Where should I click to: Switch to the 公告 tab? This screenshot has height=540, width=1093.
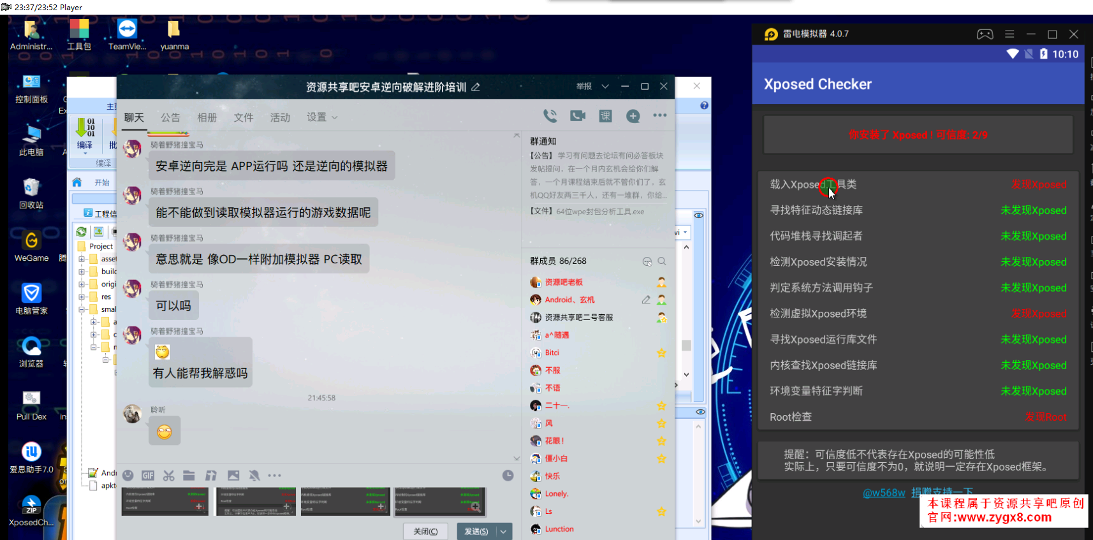[x=170, y=117]
